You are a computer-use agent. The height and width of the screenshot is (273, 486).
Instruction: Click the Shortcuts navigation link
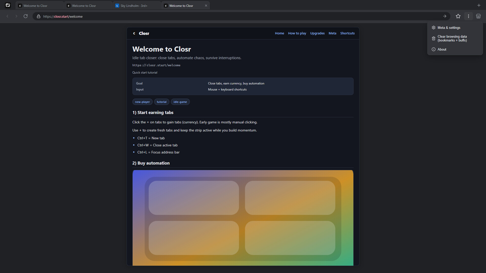pos(347,33)
